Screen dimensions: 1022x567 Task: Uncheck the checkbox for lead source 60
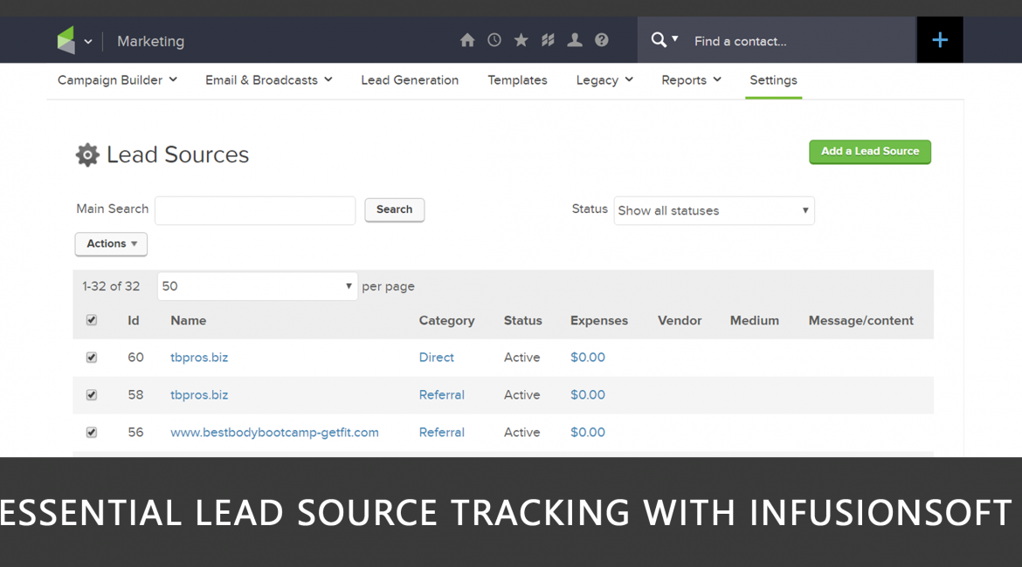pos(92,358)
